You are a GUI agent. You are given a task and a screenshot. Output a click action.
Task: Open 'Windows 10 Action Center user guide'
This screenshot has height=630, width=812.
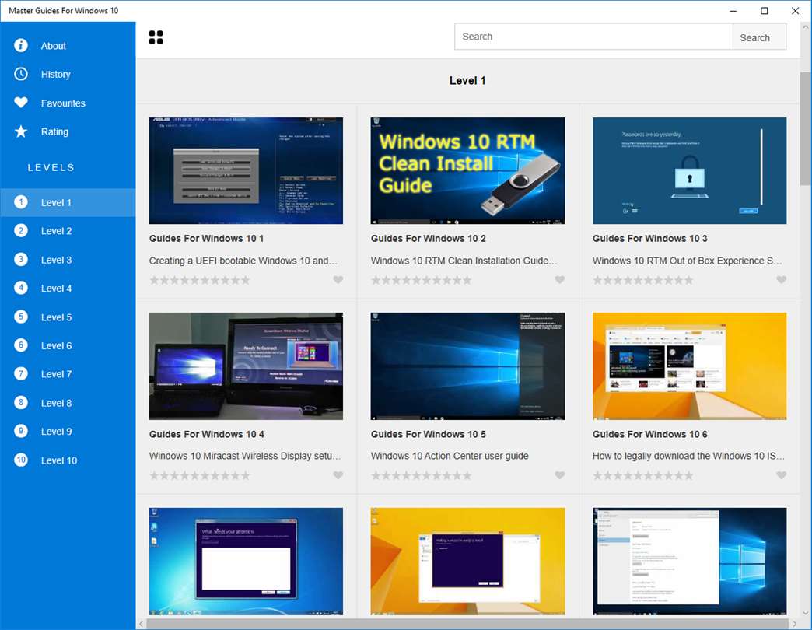[450, 456]
